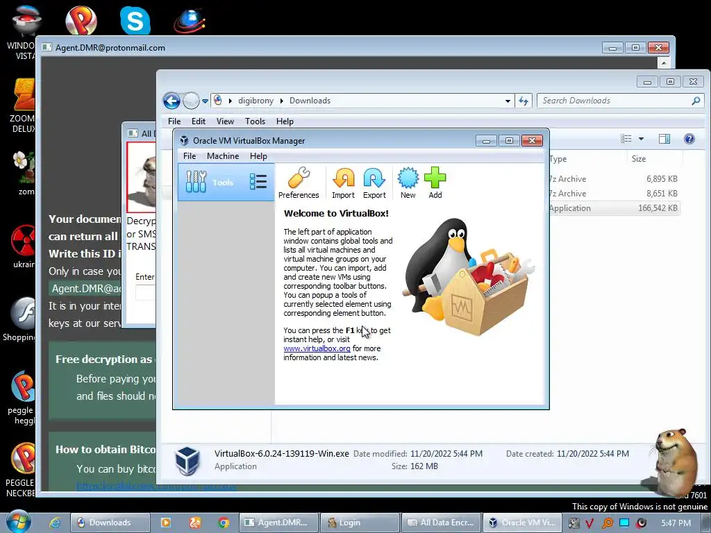The height and width of the screenshot is (533, 711).
Task: Select the 166,542 KB Application row
Action: point(614,208)
